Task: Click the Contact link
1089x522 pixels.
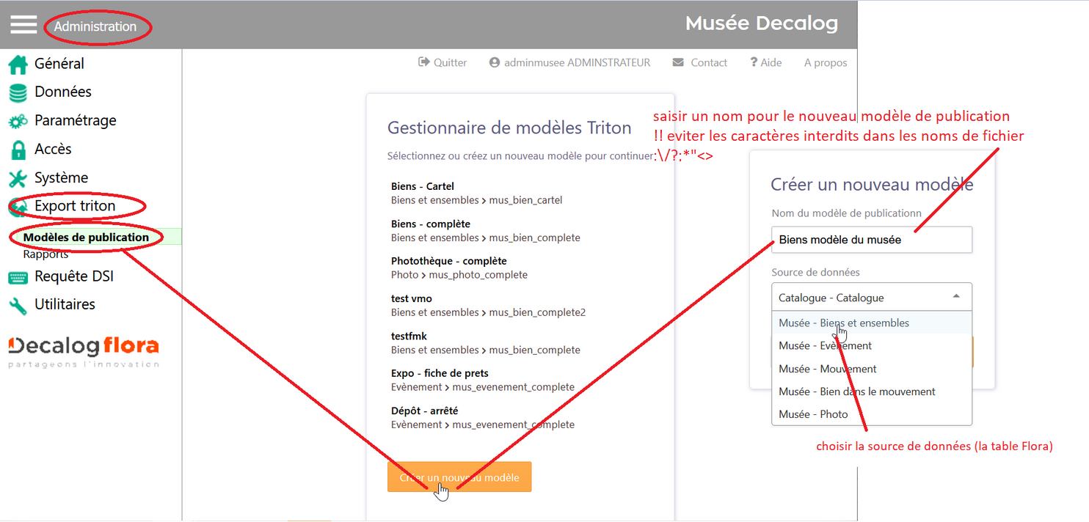Action: pyautogui.click(x=709, y=62)
